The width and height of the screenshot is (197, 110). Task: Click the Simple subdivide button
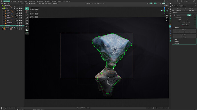point(178,32)
